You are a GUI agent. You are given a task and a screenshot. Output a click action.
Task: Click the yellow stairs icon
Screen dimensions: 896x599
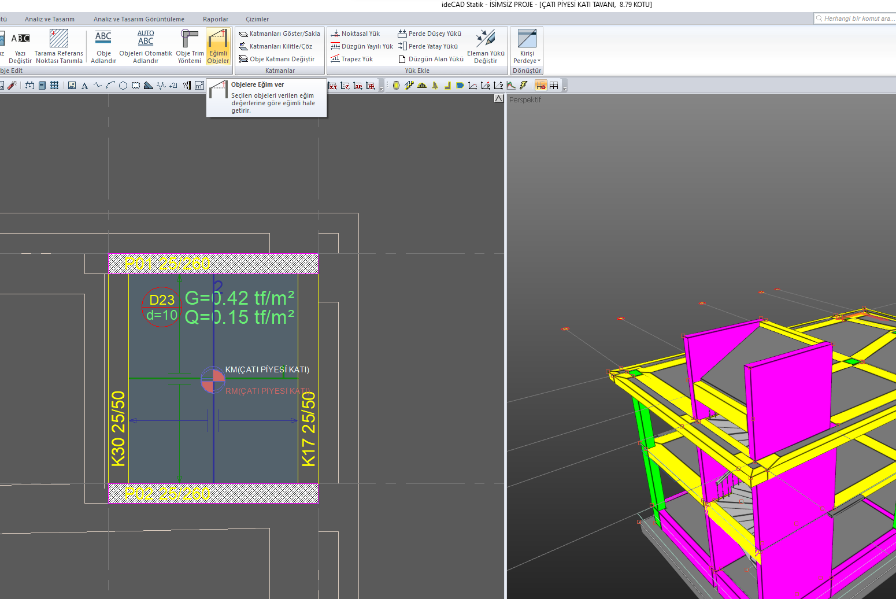tap(409, 86)
